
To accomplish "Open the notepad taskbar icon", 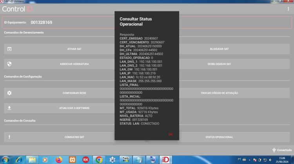I will [139, 160].
